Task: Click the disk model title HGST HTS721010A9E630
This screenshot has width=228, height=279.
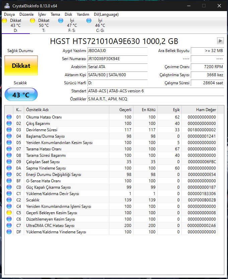Action: [114, 41]
